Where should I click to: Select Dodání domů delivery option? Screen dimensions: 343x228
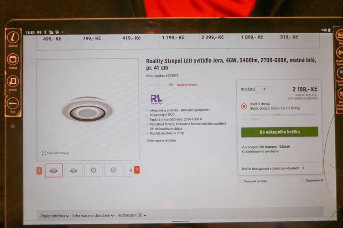[244, 106]
